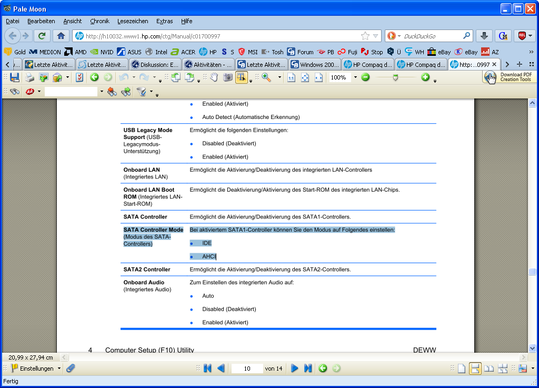Find previous with binoculars red arrow
This screenshot has height=388, width=539.
click(112, 92)
